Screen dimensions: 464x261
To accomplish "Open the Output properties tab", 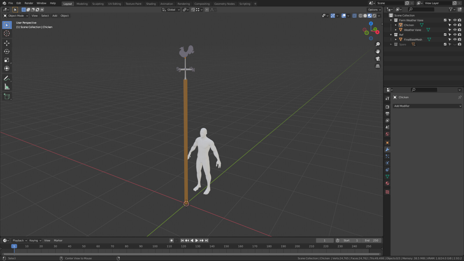I will (387, 114).
